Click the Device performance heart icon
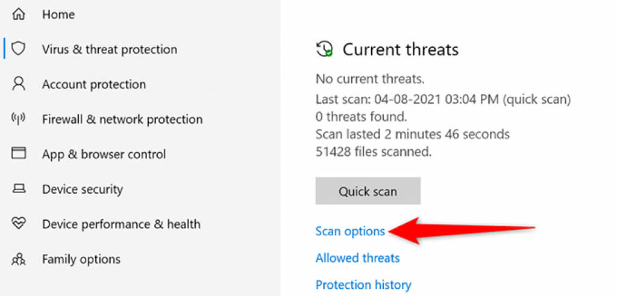 pyautogui.click(x=19, y=224)
